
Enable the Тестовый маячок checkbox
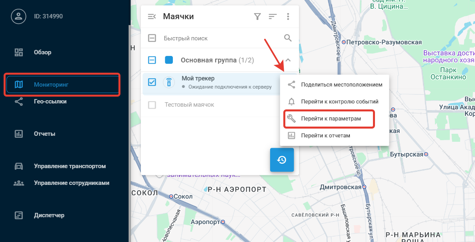(152, 105)
